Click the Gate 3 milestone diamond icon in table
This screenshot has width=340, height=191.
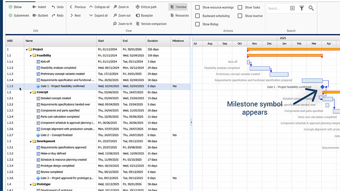(x=38, y=178)
